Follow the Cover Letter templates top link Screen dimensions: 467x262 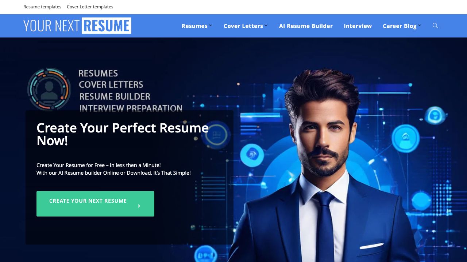coord(90,7)
